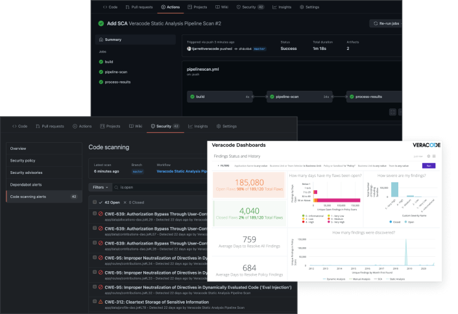Select Security policy in sidebar
458x314 pixels.
(44, 160)
